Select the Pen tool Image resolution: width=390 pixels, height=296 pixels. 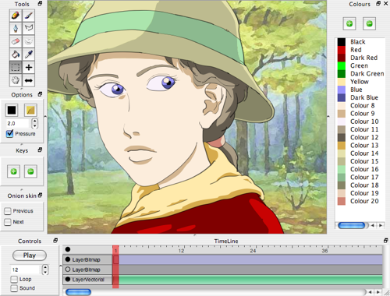(x=16, y=28)
